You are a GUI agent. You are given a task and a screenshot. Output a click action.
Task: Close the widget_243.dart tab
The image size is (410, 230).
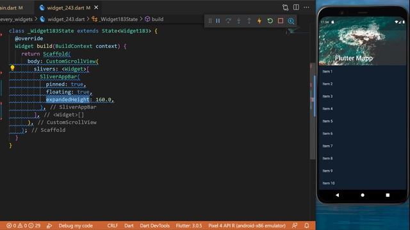pyautogui.click(x=96, y=8)
